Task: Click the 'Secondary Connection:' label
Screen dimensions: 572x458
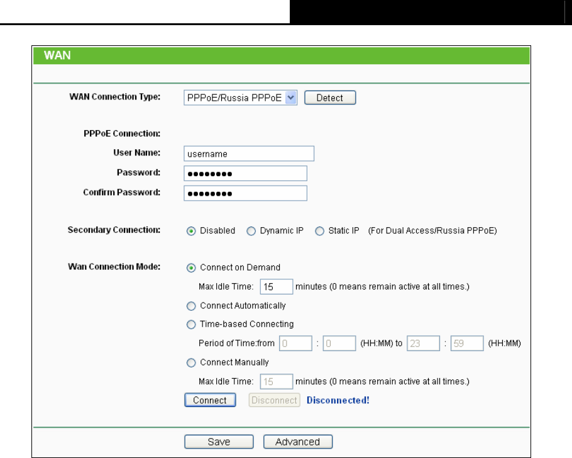Action: tap(114, 230)
